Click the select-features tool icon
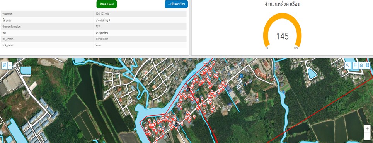373x143 pixels. [x=5, y=65]
